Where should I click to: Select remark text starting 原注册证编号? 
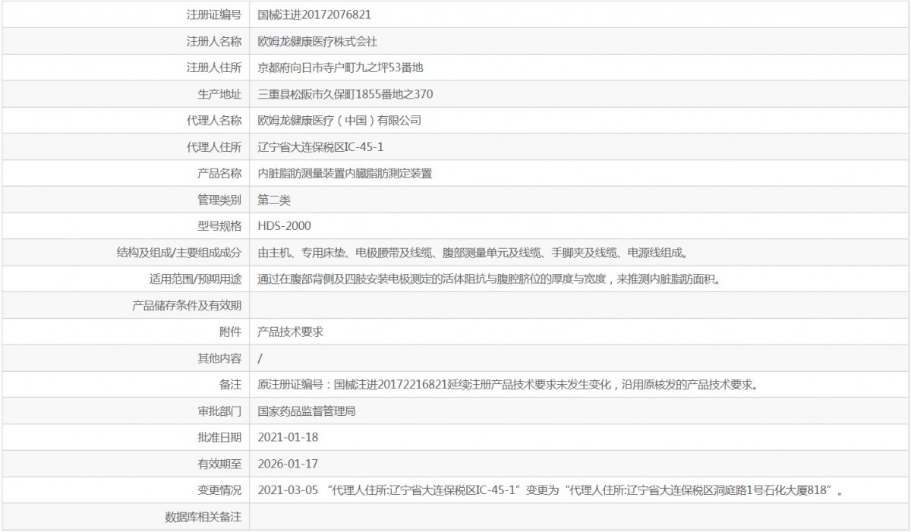point(508,385)
